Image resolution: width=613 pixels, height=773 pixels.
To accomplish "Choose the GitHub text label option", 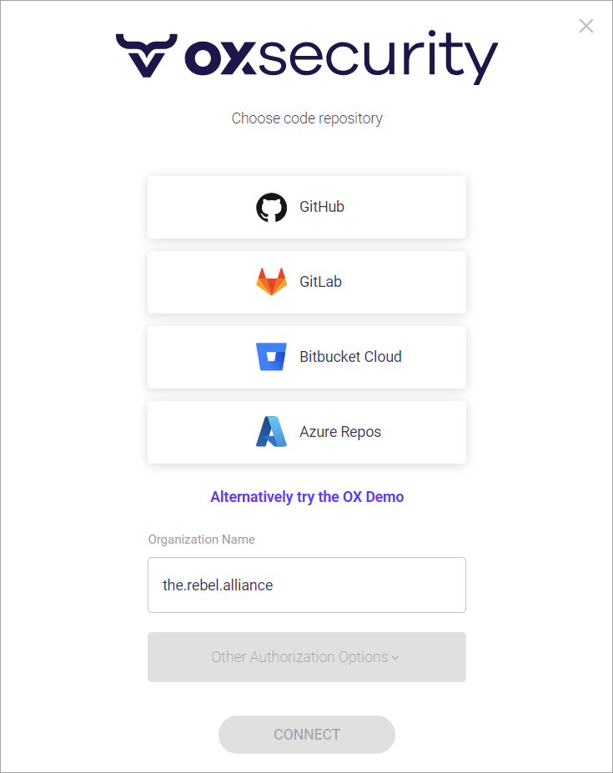I will [x=322, y=207].
